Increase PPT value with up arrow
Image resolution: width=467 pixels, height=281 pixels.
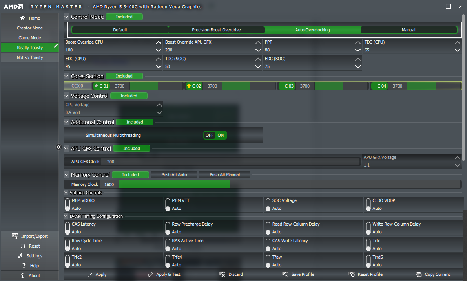(x=358, y=43)
